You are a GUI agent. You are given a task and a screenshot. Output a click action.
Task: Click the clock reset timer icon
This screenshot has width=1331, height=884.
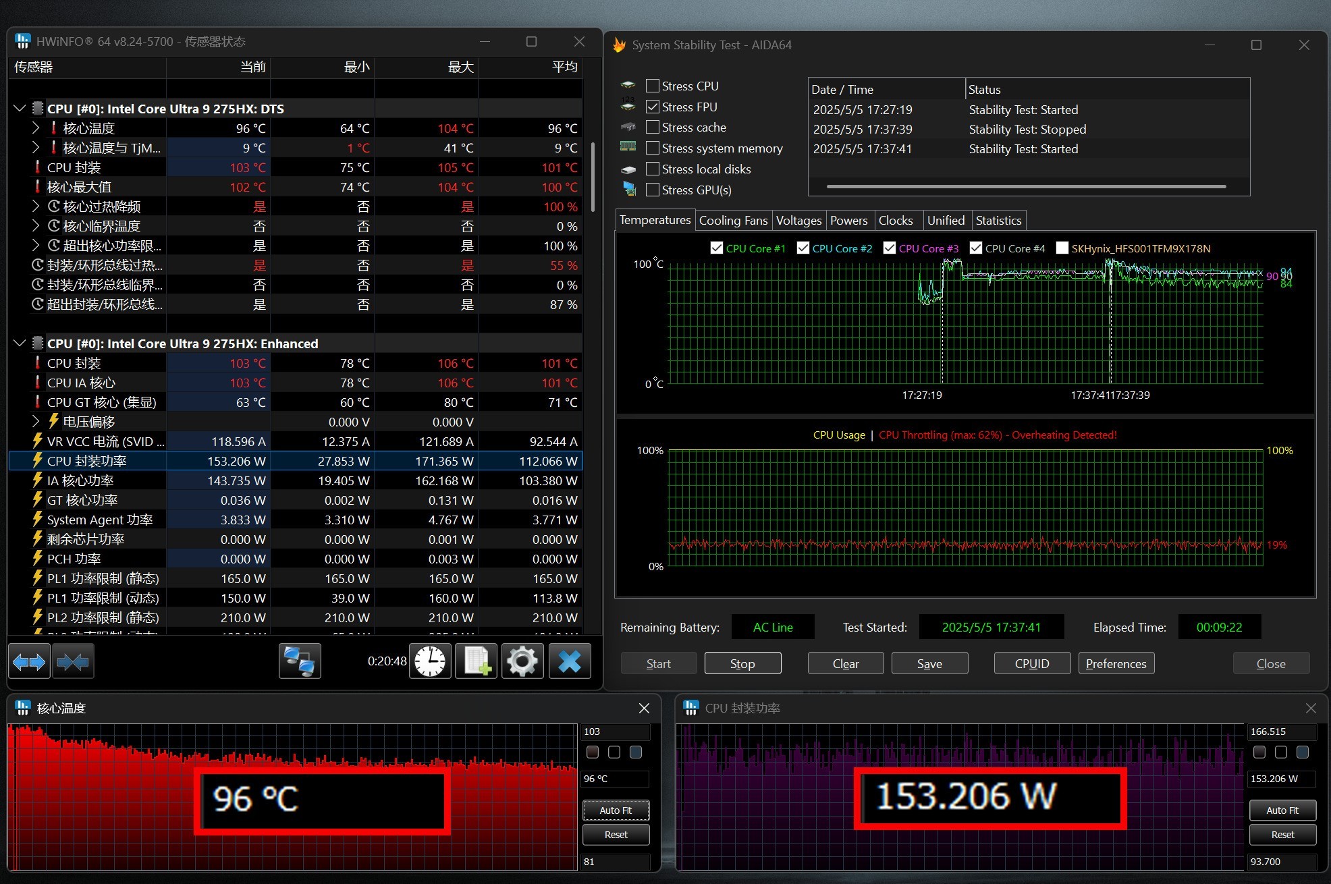(x=430, y=662)
